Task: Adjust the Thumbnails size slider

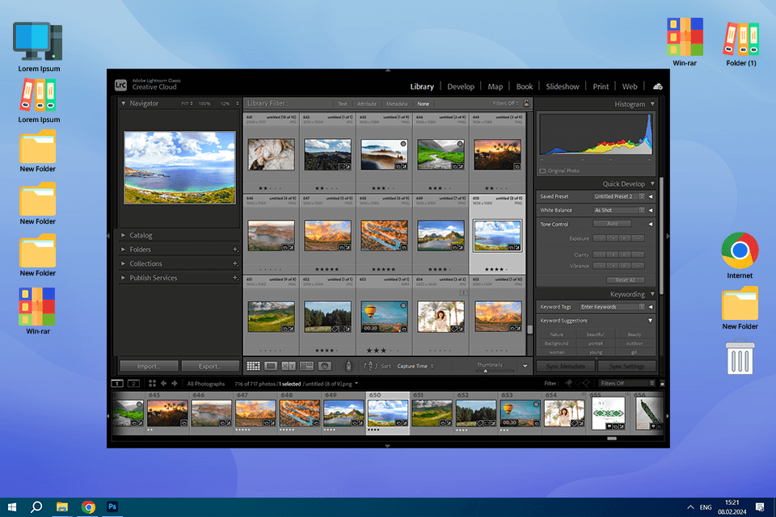Action: click(x=486, y=371)
